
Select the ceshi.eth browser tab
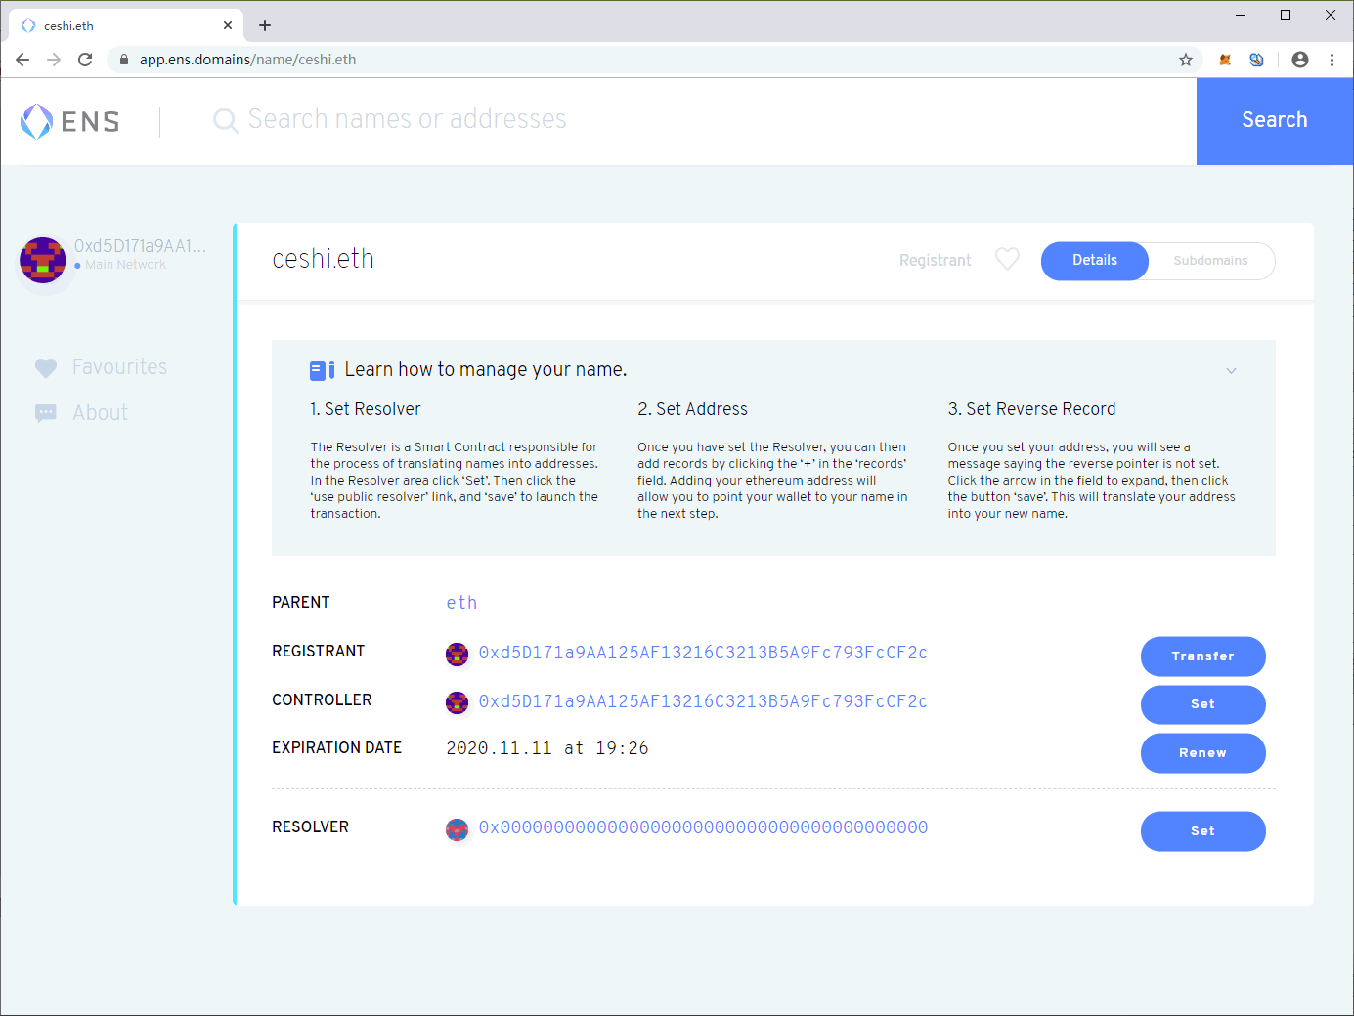point(127,25)
